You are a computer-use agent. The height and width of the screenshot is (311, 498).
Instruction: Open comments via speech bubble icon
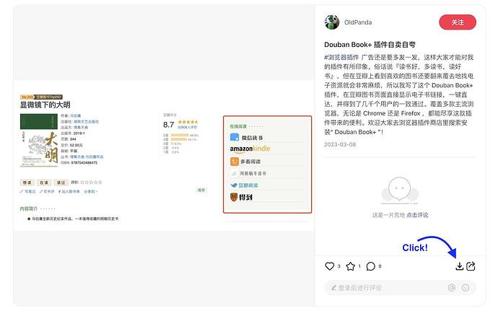point(371,266)
